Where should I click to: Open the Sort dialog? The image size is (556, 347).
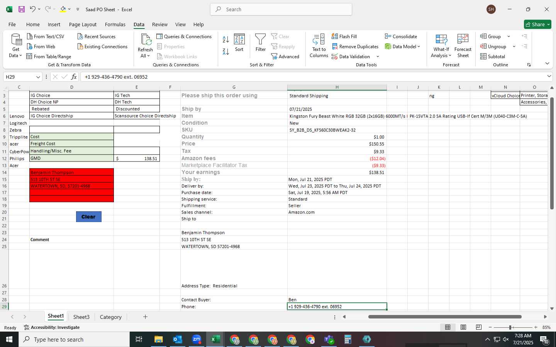tap(239, 43)
